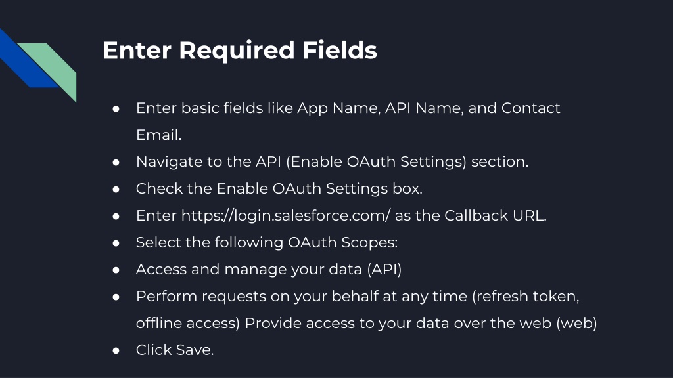
Task: Click the bullet beside Perform requests on your behalf
Action: [x=116, y=297]
